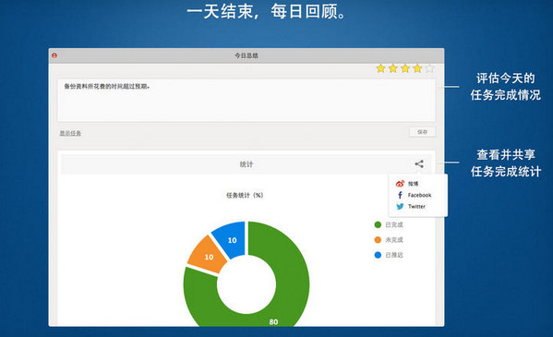Share to Weibo via its icon
The width and height of the screenshot is (553, 337).
[x=400, y=184]
